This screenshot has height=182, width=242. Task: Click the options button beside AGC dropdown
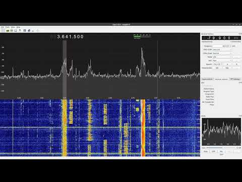pyautogui.click(x=236, y=61)
